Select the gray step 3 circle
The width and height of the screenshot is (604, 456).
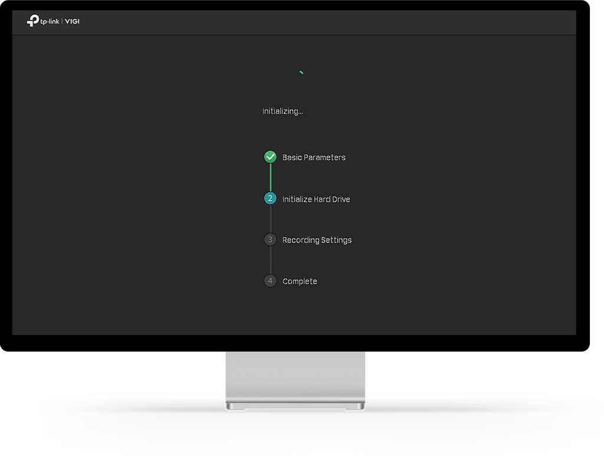(270, 240)
